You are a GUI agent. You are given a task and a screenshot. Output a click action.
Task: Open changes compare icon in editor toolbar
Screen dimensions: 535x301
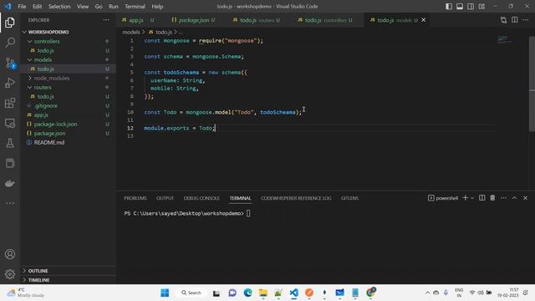(x=503, y=20)
